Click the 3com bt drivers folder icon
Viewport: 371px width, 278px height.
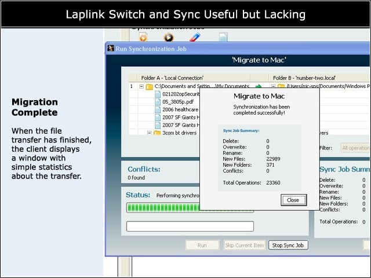click(157, 133)
